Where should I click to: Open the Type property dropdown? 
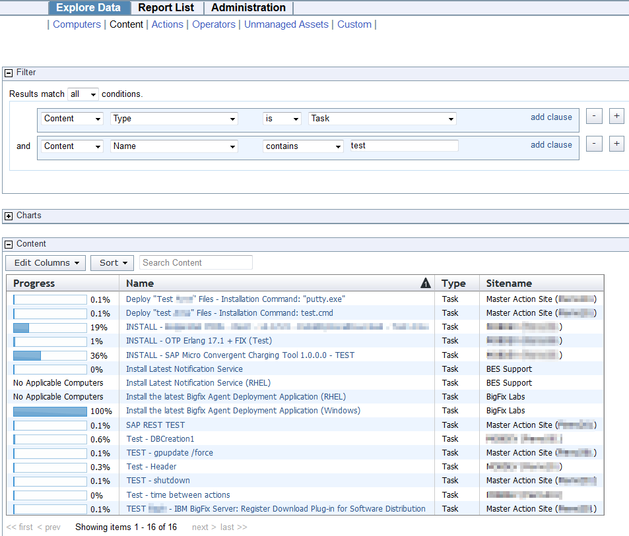click(x=174, y=119)
